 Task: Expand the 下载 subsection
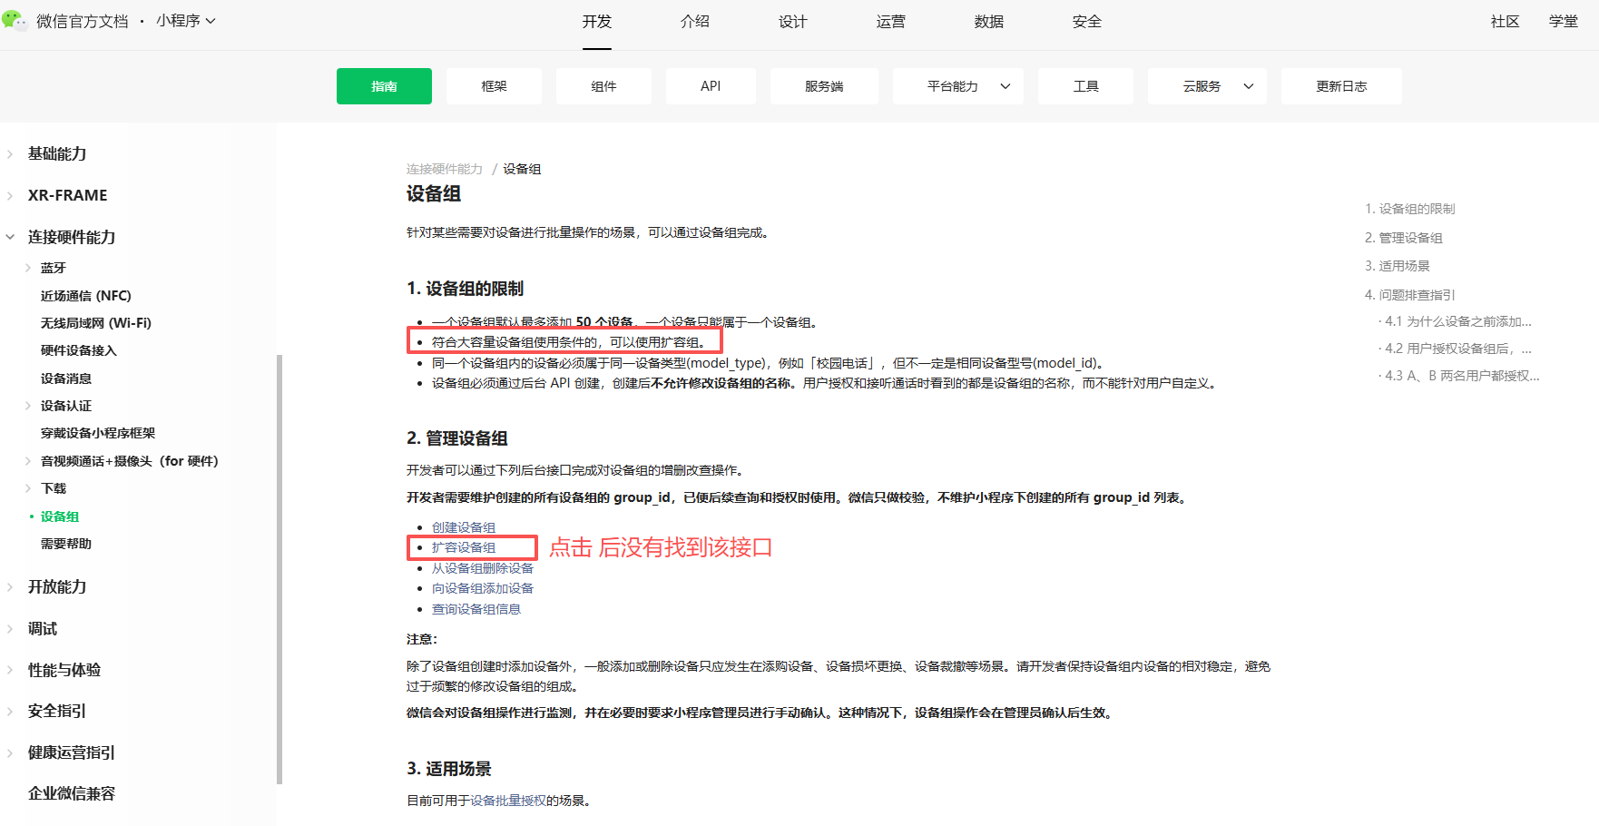(28, 488)
